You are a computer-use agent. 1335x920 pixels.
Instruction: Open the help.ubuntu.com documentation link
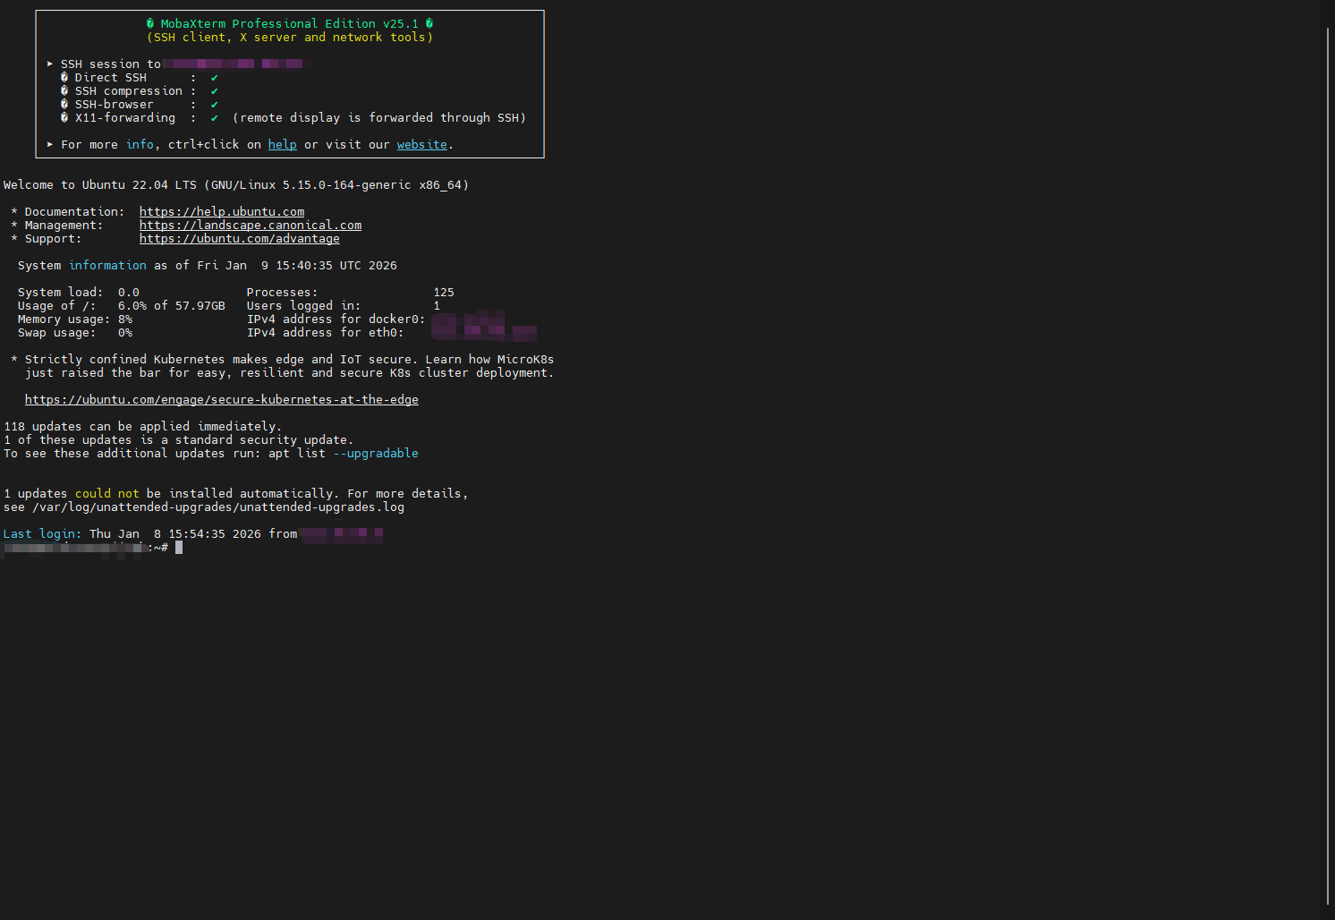pos(221,211)
